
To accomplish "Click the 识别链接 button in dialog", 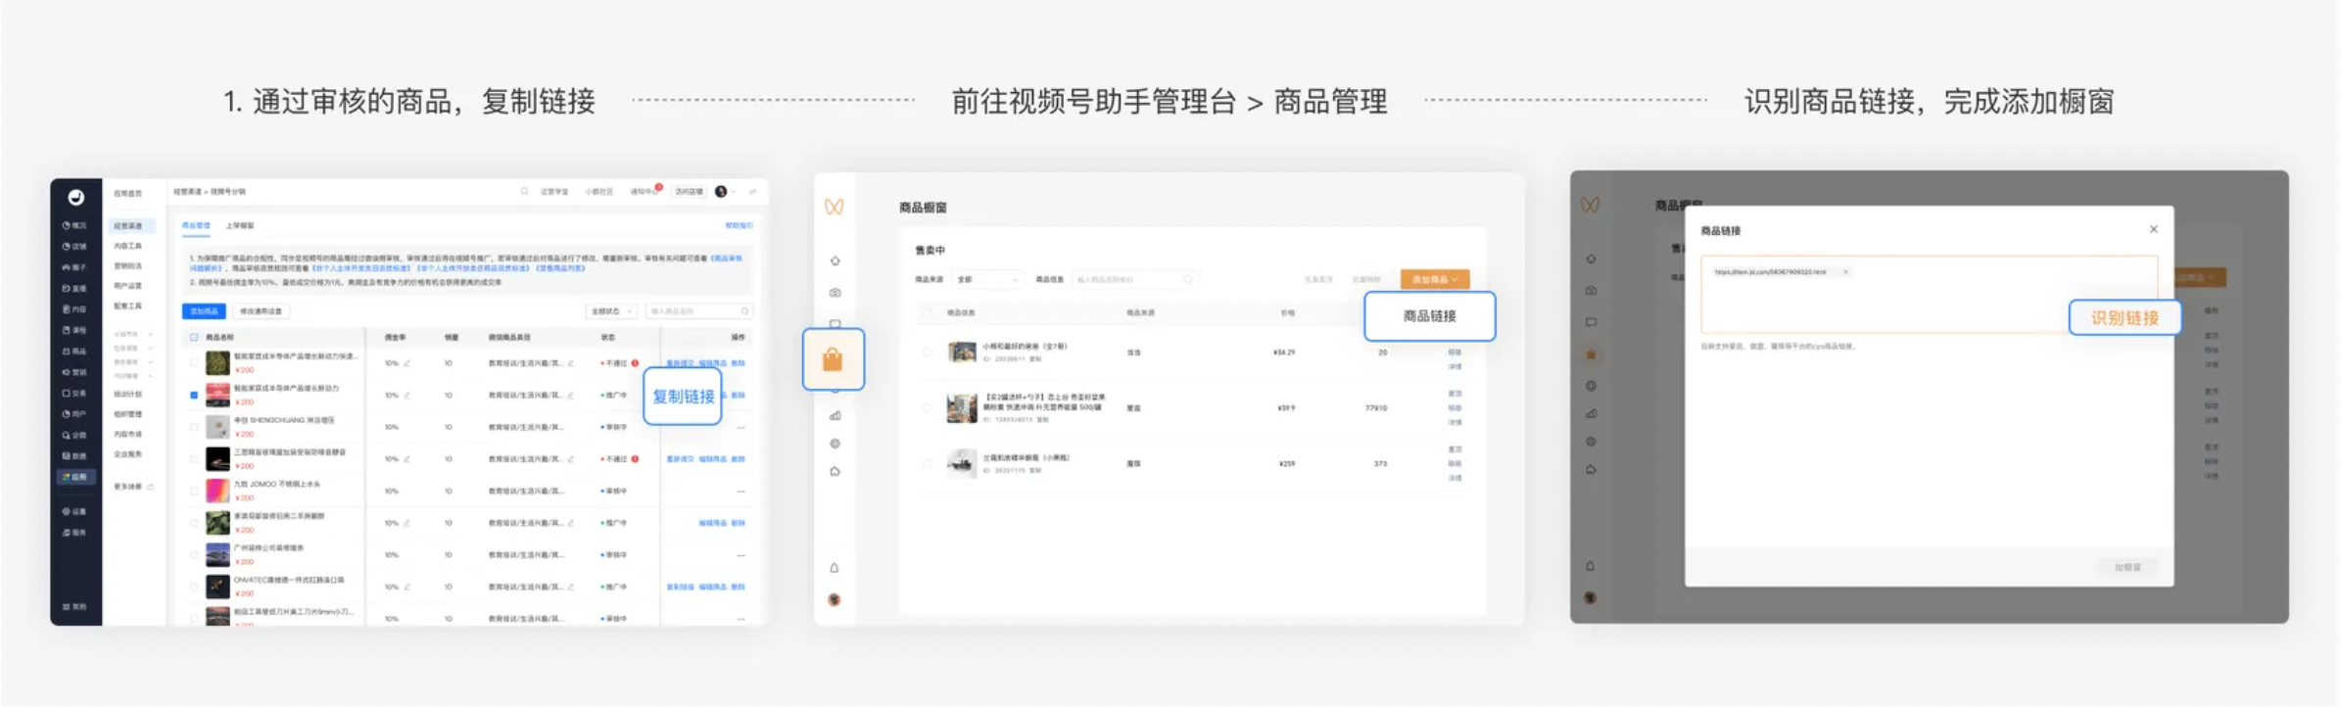I will click(x=2125, y=317).
